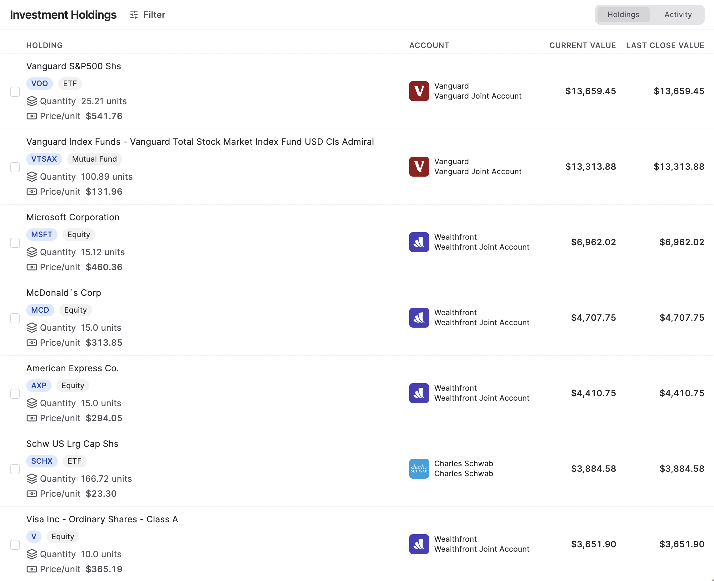Open the Schw US Lrg Cap Shs name
Screen dimensions: 714x581
pyautogui.click(x=72, y=444)
